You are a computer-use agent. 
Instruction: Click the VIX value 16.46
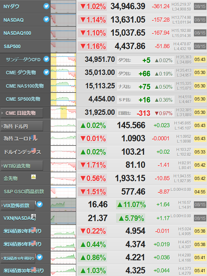pos(98,205)
